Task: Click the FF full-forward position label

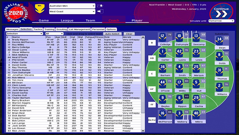Action: click(152, 105)
